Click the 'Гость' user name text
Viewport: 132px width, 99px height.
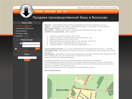coord(115,8)
